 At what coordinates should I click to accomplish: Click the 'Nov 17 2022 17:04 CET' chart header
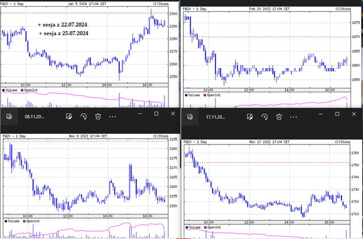pos(269,142)
